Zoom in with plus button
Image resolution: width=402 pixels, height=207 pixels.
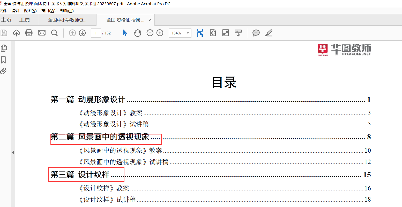[x=160, y=33]
